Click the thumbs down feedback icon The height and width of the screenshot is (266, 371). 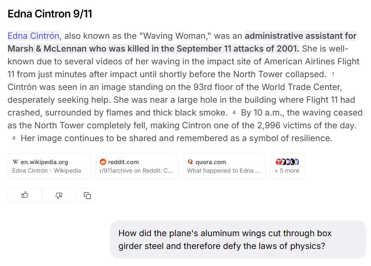click(x=59, y=195)
